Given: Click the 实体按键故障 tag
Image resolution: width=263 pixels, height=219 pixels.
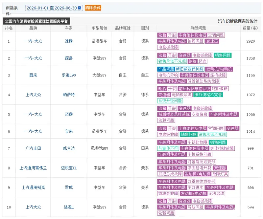Looking at the screenshot, I should pyautogui.click(x=222, y=148).
